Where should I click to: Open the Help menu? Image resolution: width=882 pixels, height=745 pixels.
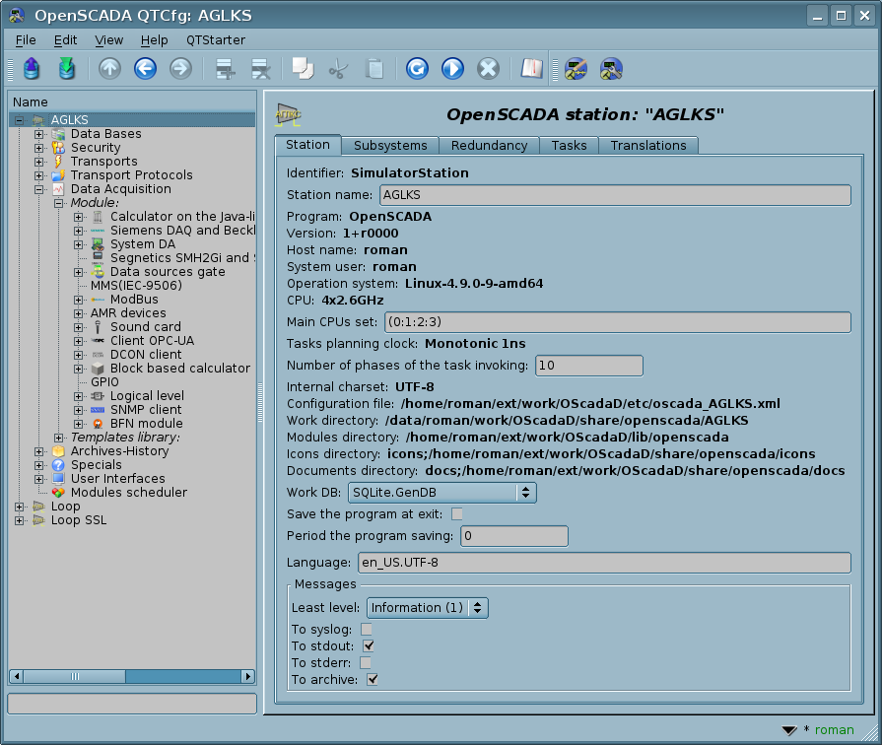154,40
